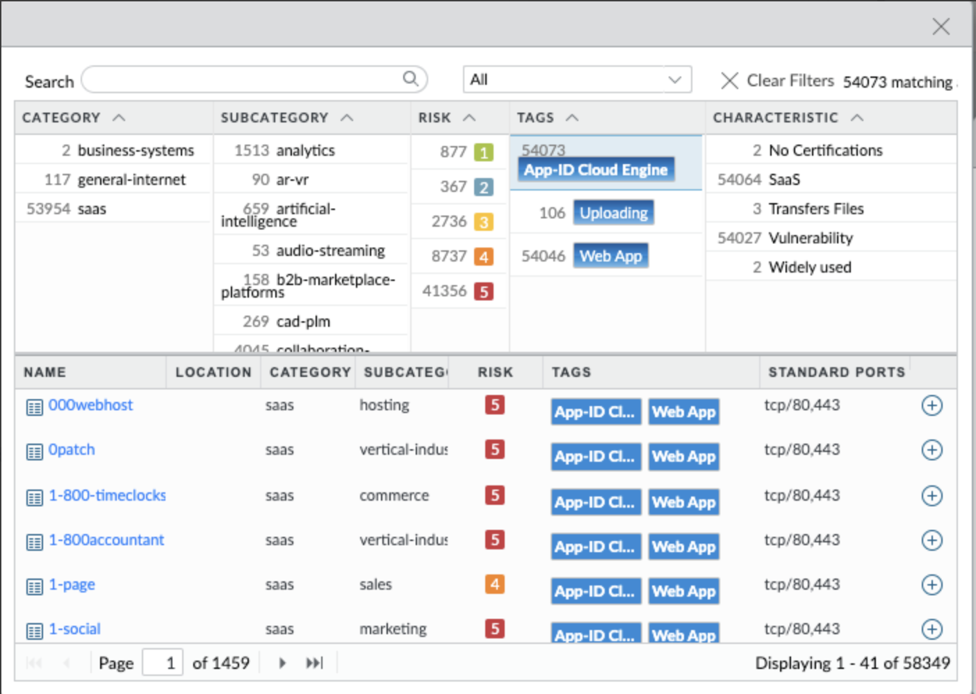Screen dimensions: 976x694
Task: Filter by risk level 2 badge
Action: [x=483, y=186]
